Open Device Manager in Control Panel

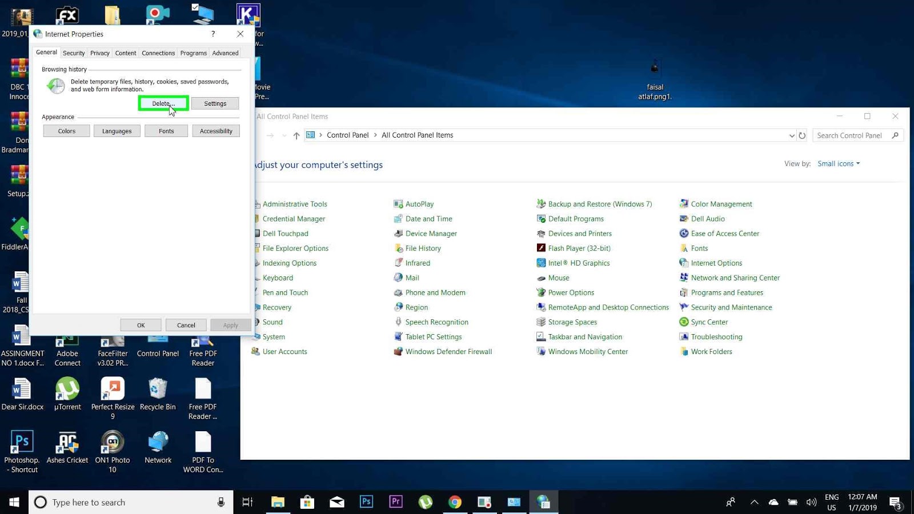click(431, 233)
